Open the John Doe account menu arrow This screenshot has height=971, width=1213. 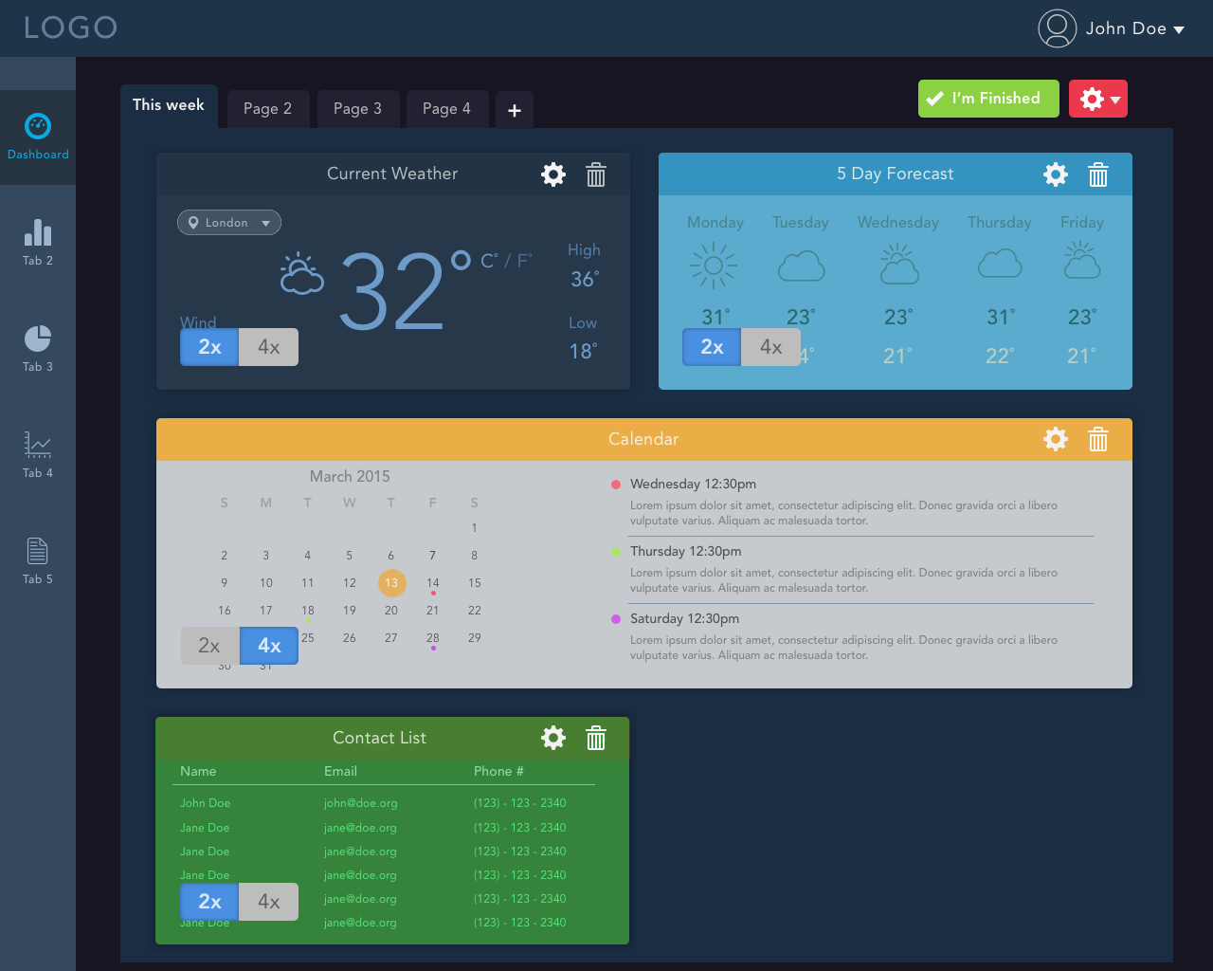pyautogui.click(x=1179, y=30)
